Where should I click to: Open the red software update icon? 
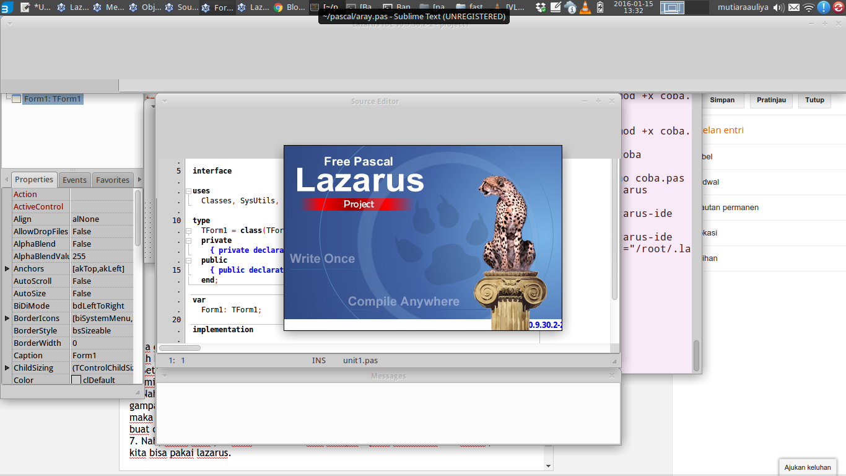click(839, 7)
